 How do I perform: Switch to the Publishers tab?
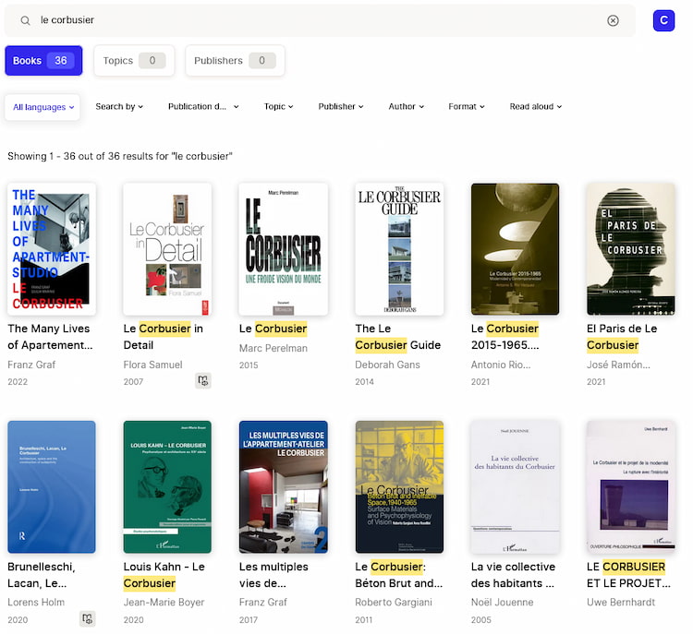[x=235, y=61]
